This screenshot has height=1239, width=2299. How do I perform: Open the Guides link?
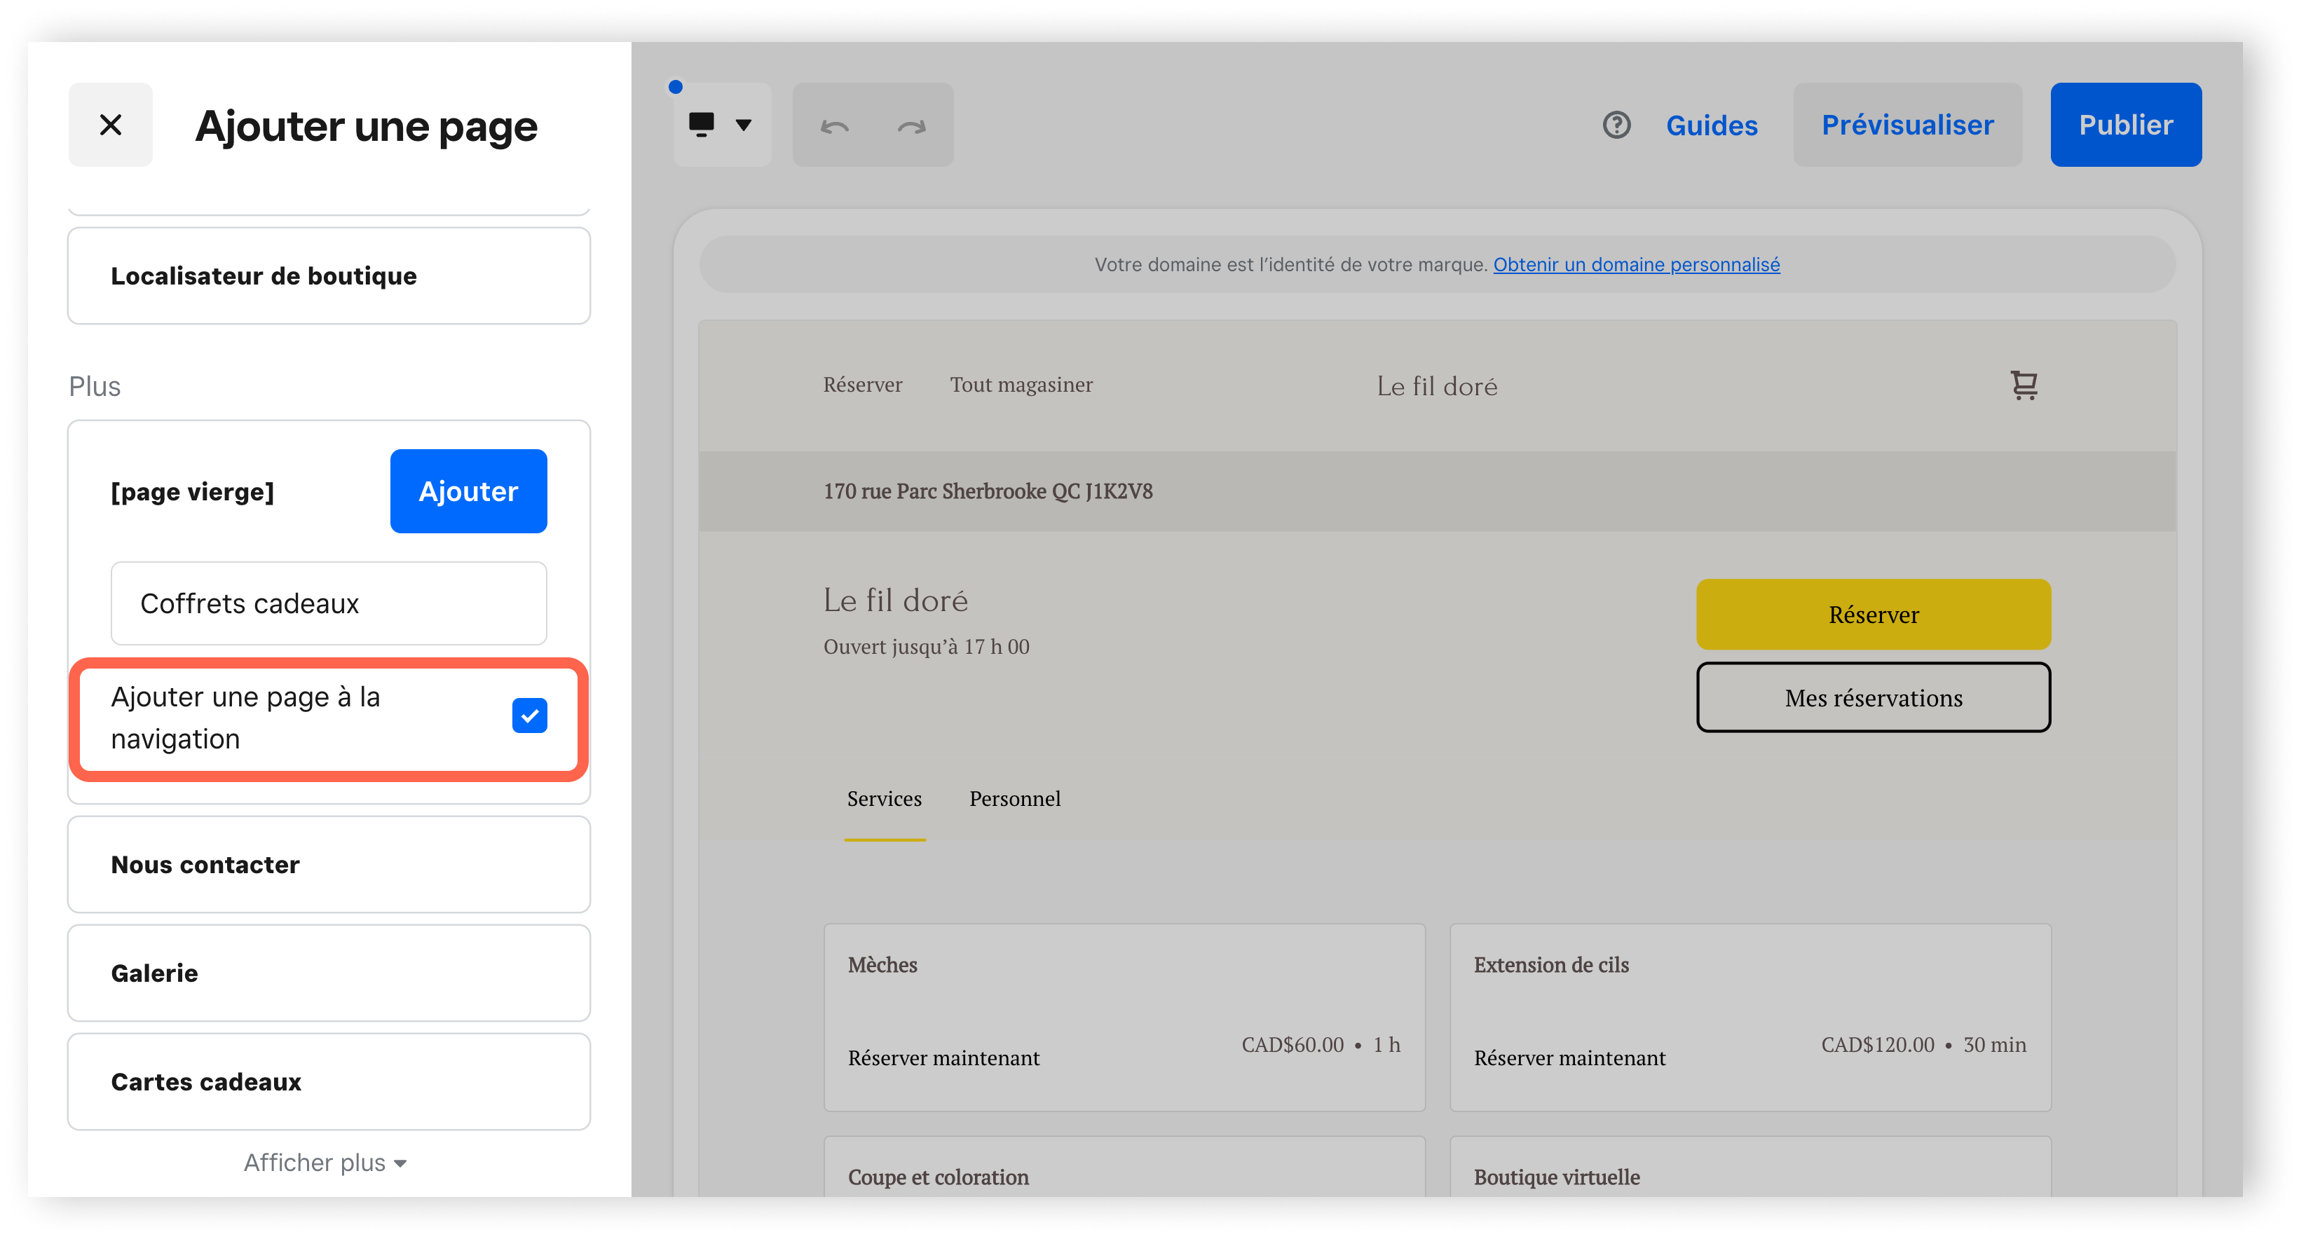(x=1711, y=125)
